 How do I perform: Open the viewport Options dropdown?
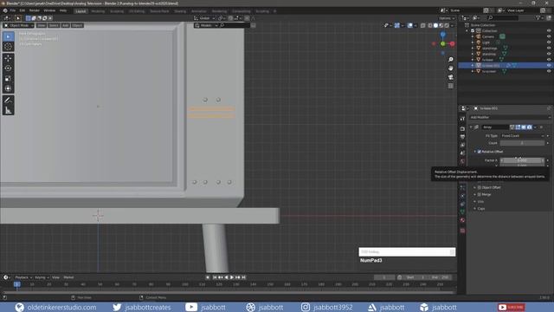pyautogui.click(x=447, y=18)
